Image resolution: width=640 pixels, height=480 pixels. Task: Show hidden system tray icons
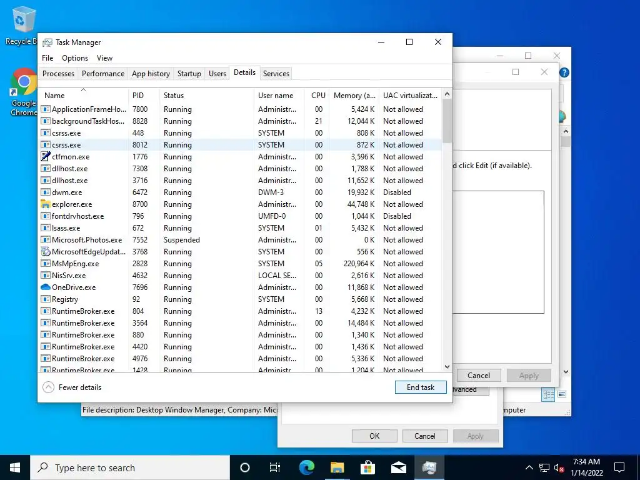(529, 467)
